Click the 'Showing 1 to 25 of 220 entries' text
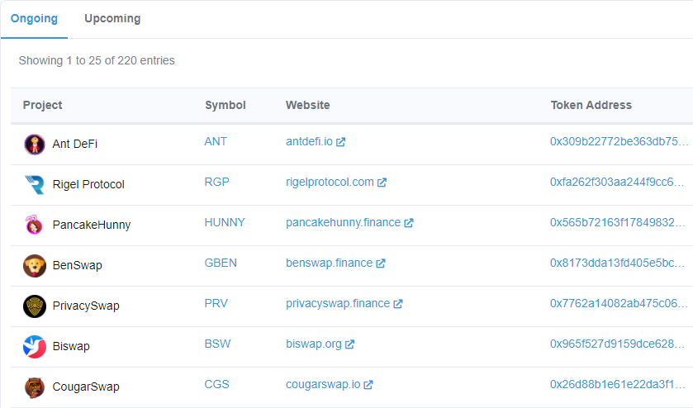This screenshot has width=693, height=408. coord(97,60)
